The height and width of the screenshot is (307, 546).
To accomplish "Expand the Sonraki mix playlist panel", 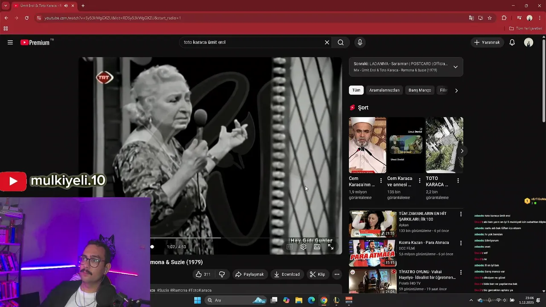I will (x=455, y=67).
